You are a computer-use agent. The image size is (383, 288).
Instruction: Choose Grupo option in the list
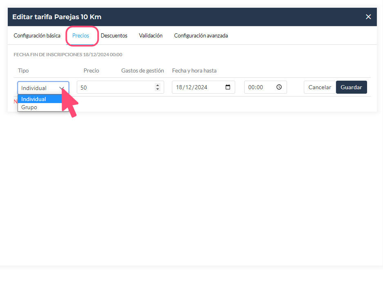tap(40, 107)
